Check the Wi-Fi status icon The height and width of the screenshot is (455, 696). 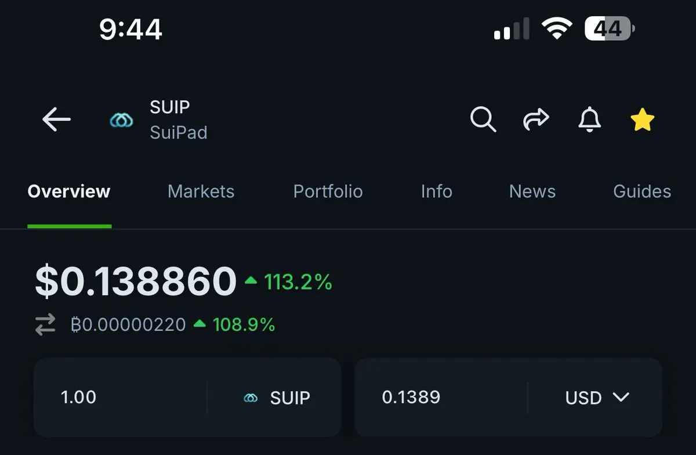coord(557,28)
